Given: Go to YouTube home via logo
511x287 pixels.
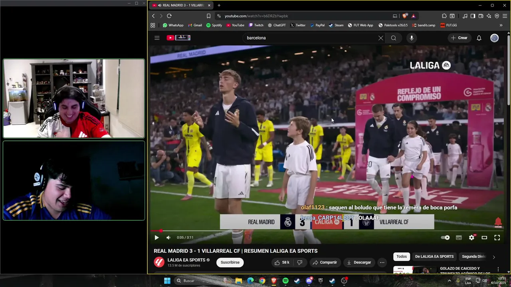Looking at the screenshot, I should tap(178, 38).
